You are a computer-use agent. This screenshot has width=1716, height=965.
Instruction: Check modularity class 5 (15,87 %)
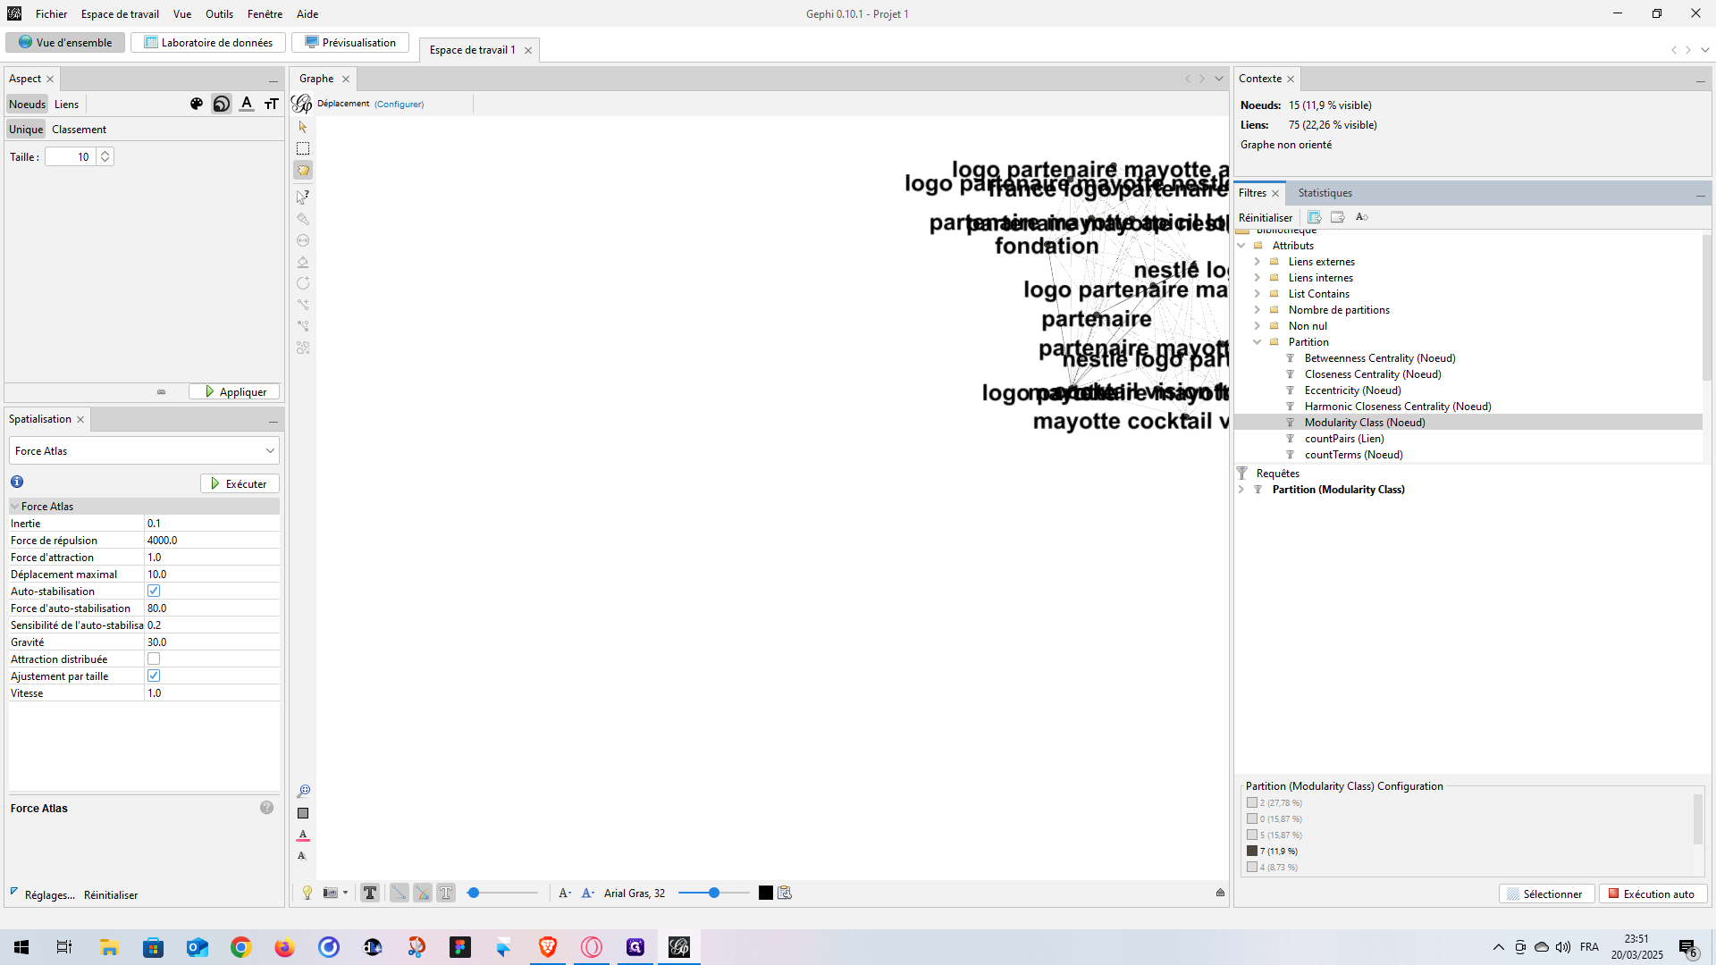[1252, 835]
